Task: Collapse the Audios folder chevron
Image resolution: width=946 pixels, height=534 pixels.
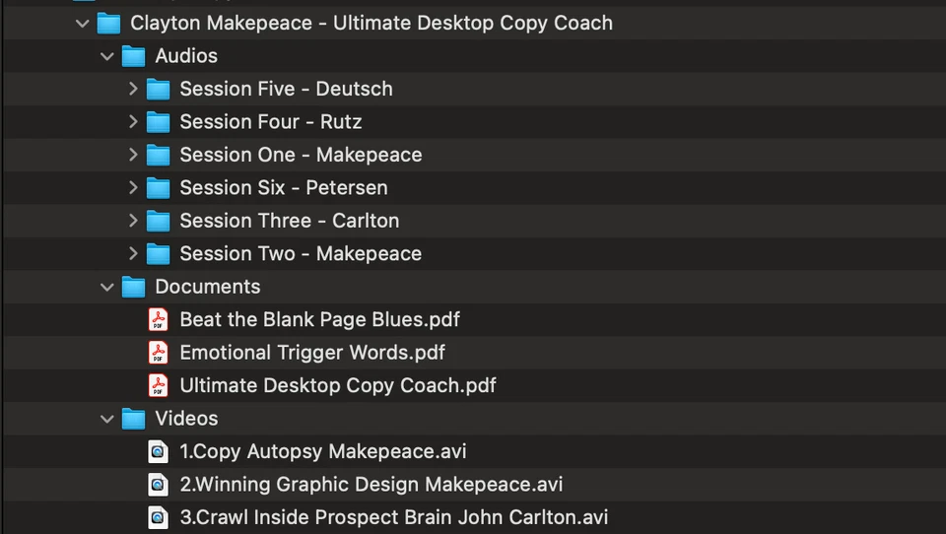Action: point(107,57)
